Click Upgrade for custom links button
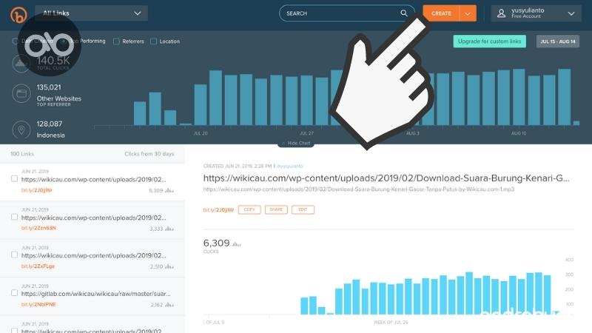Screen dimensions: 592x333 [489, 41]
